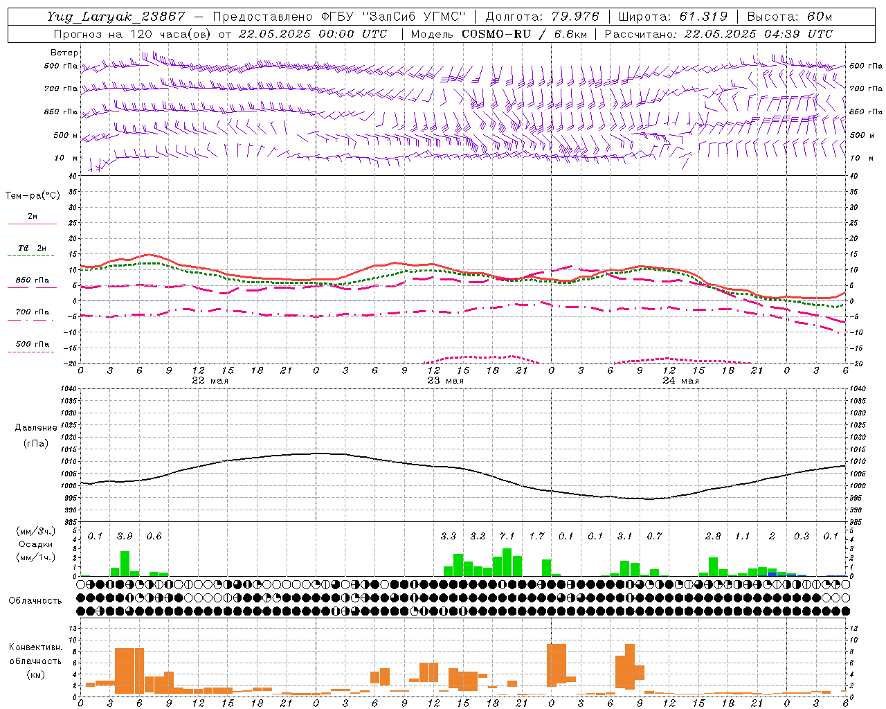Screen dimensions: 886x709
Task: Click the 1.7 precipitation total
Action: click(536, 536)
